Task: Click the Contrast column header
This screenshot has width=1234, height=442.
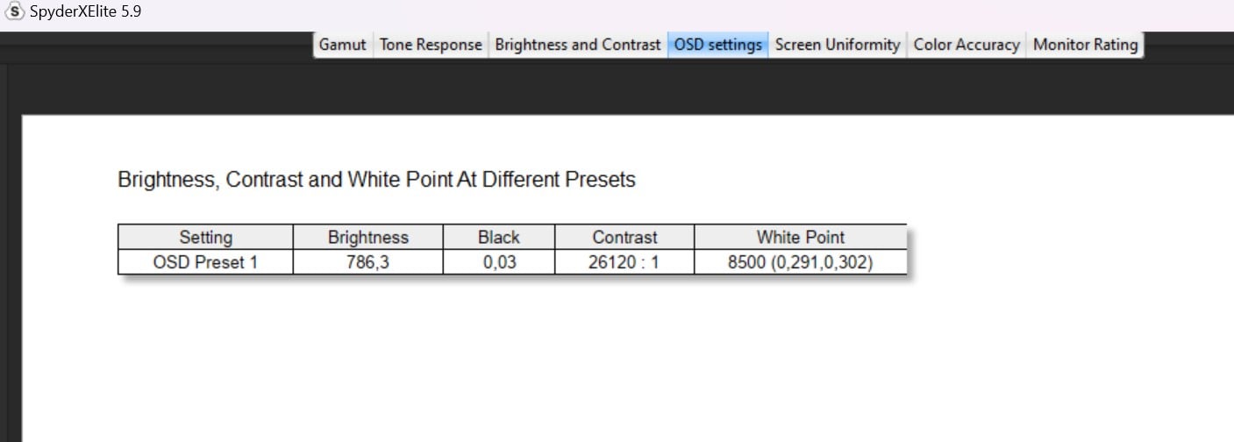Action: pyautogui.click(x=624, y=237)
